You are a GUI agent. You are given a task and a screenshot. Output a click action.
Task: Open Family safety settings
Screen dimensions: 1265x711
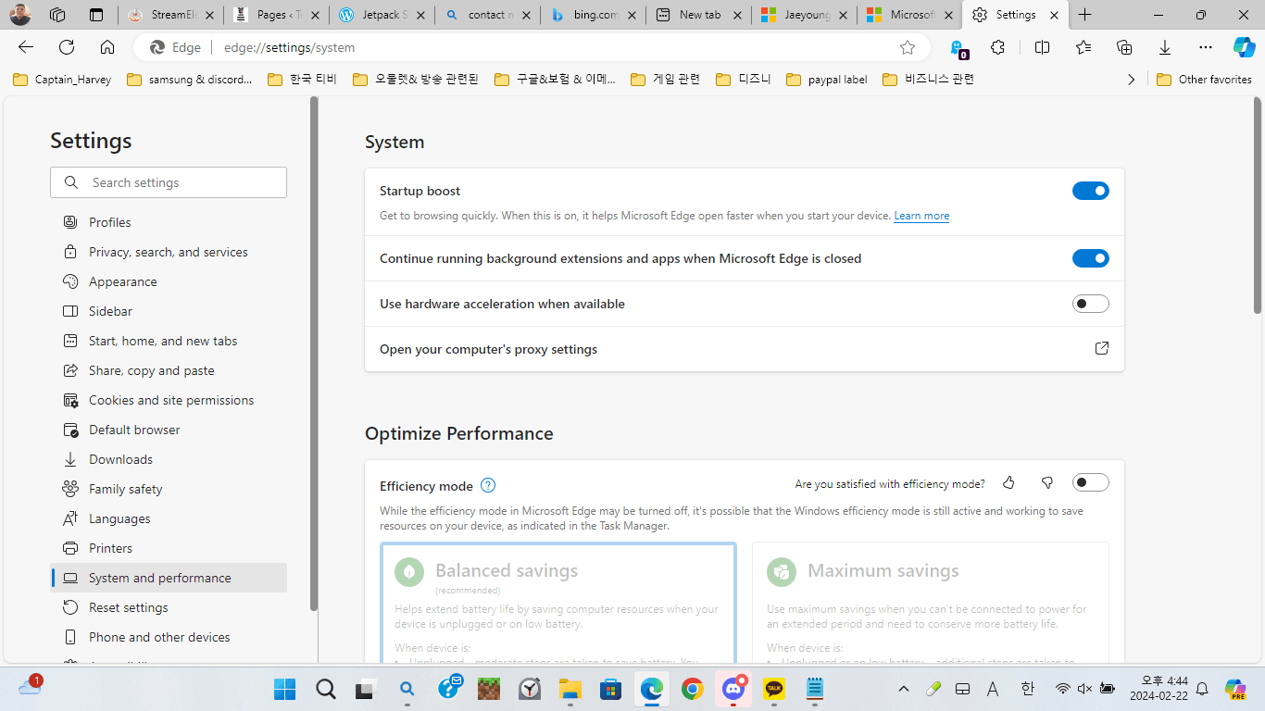(169, 489)
